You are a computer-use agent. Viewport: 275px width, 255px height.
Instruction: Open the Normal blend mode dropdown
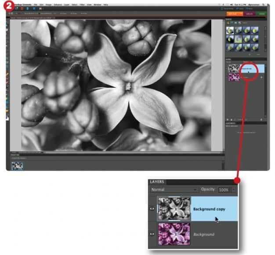tap(174, 189)
